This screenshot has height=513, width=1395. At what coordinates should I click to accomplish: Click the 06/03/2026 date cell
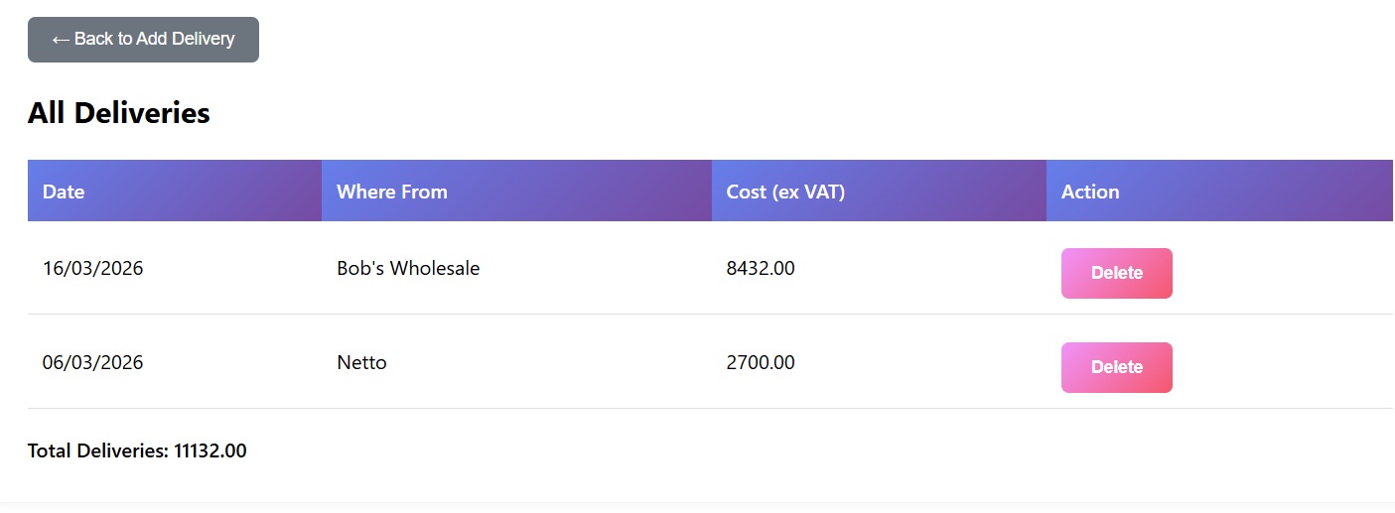[x=92, y=362]
